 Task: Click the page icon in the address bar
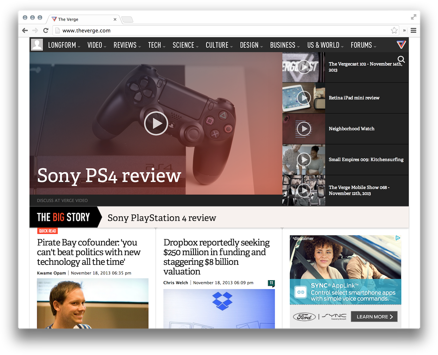[57, 30]
